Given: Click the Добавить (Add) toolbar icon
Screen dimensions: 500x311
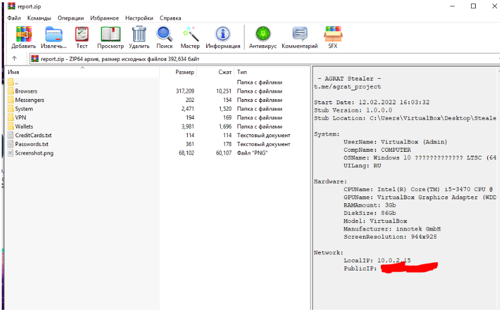Looking at the screenshot, I should [x=24, y=34].
